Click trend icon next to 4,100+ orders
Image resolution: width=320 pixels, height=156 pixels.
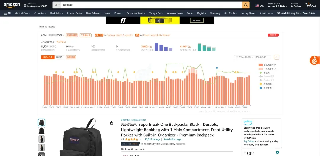189,46
